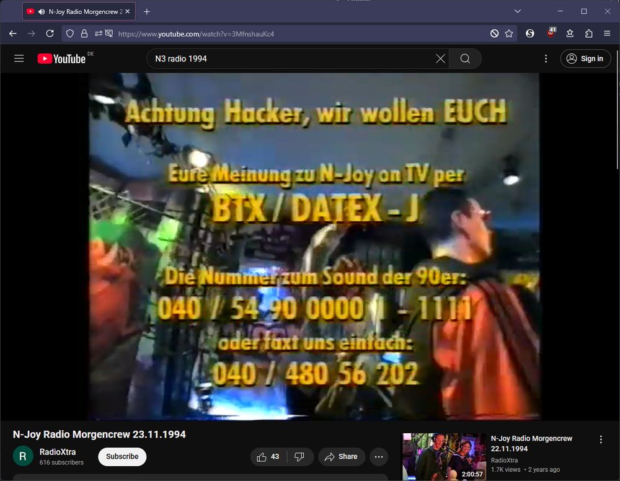Screen dimensions: 620x481
Task: Open the YouTube guide hamburger menu
Action: (x=19, y=58)
